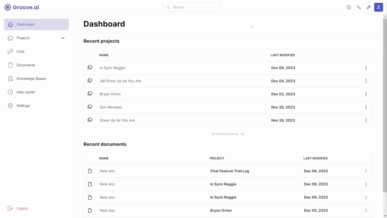Open Settings via the gear icon
Image resolution: width=387 pixels, height=218 pixels.
coord(10,106)
